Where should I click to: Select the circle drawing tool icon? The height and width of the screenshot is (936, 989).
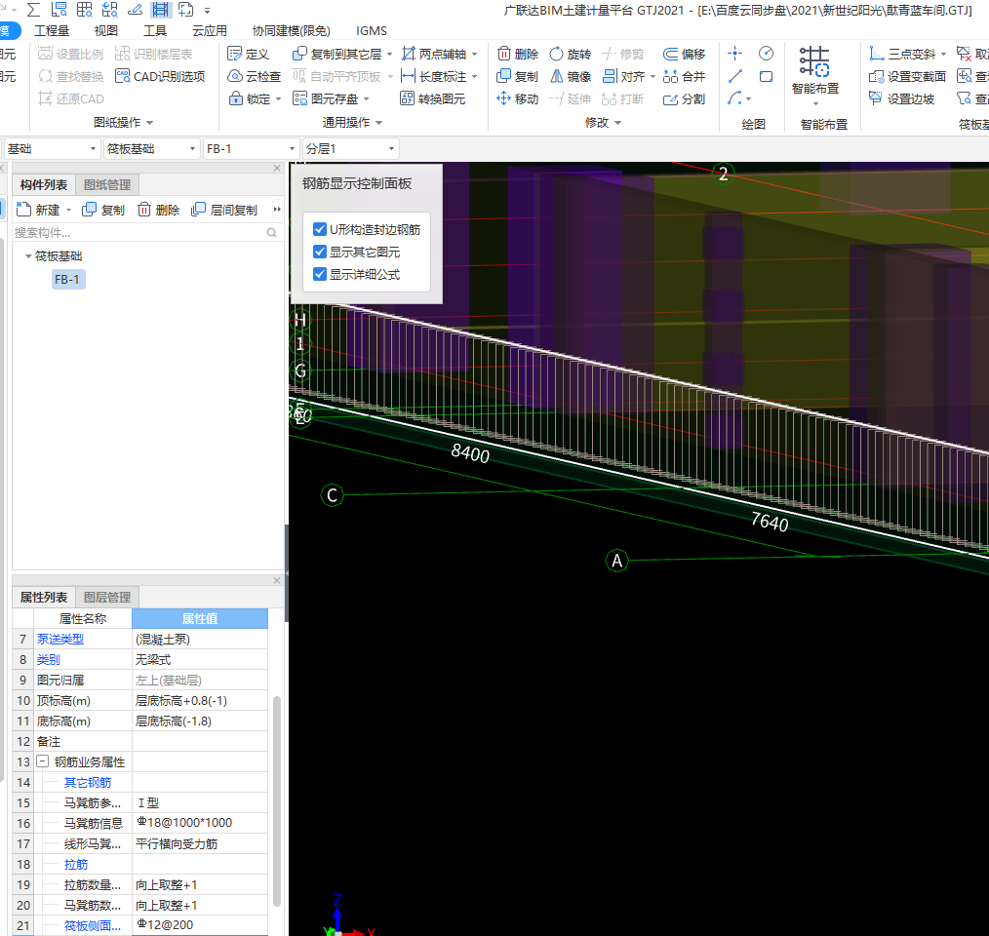766,54
